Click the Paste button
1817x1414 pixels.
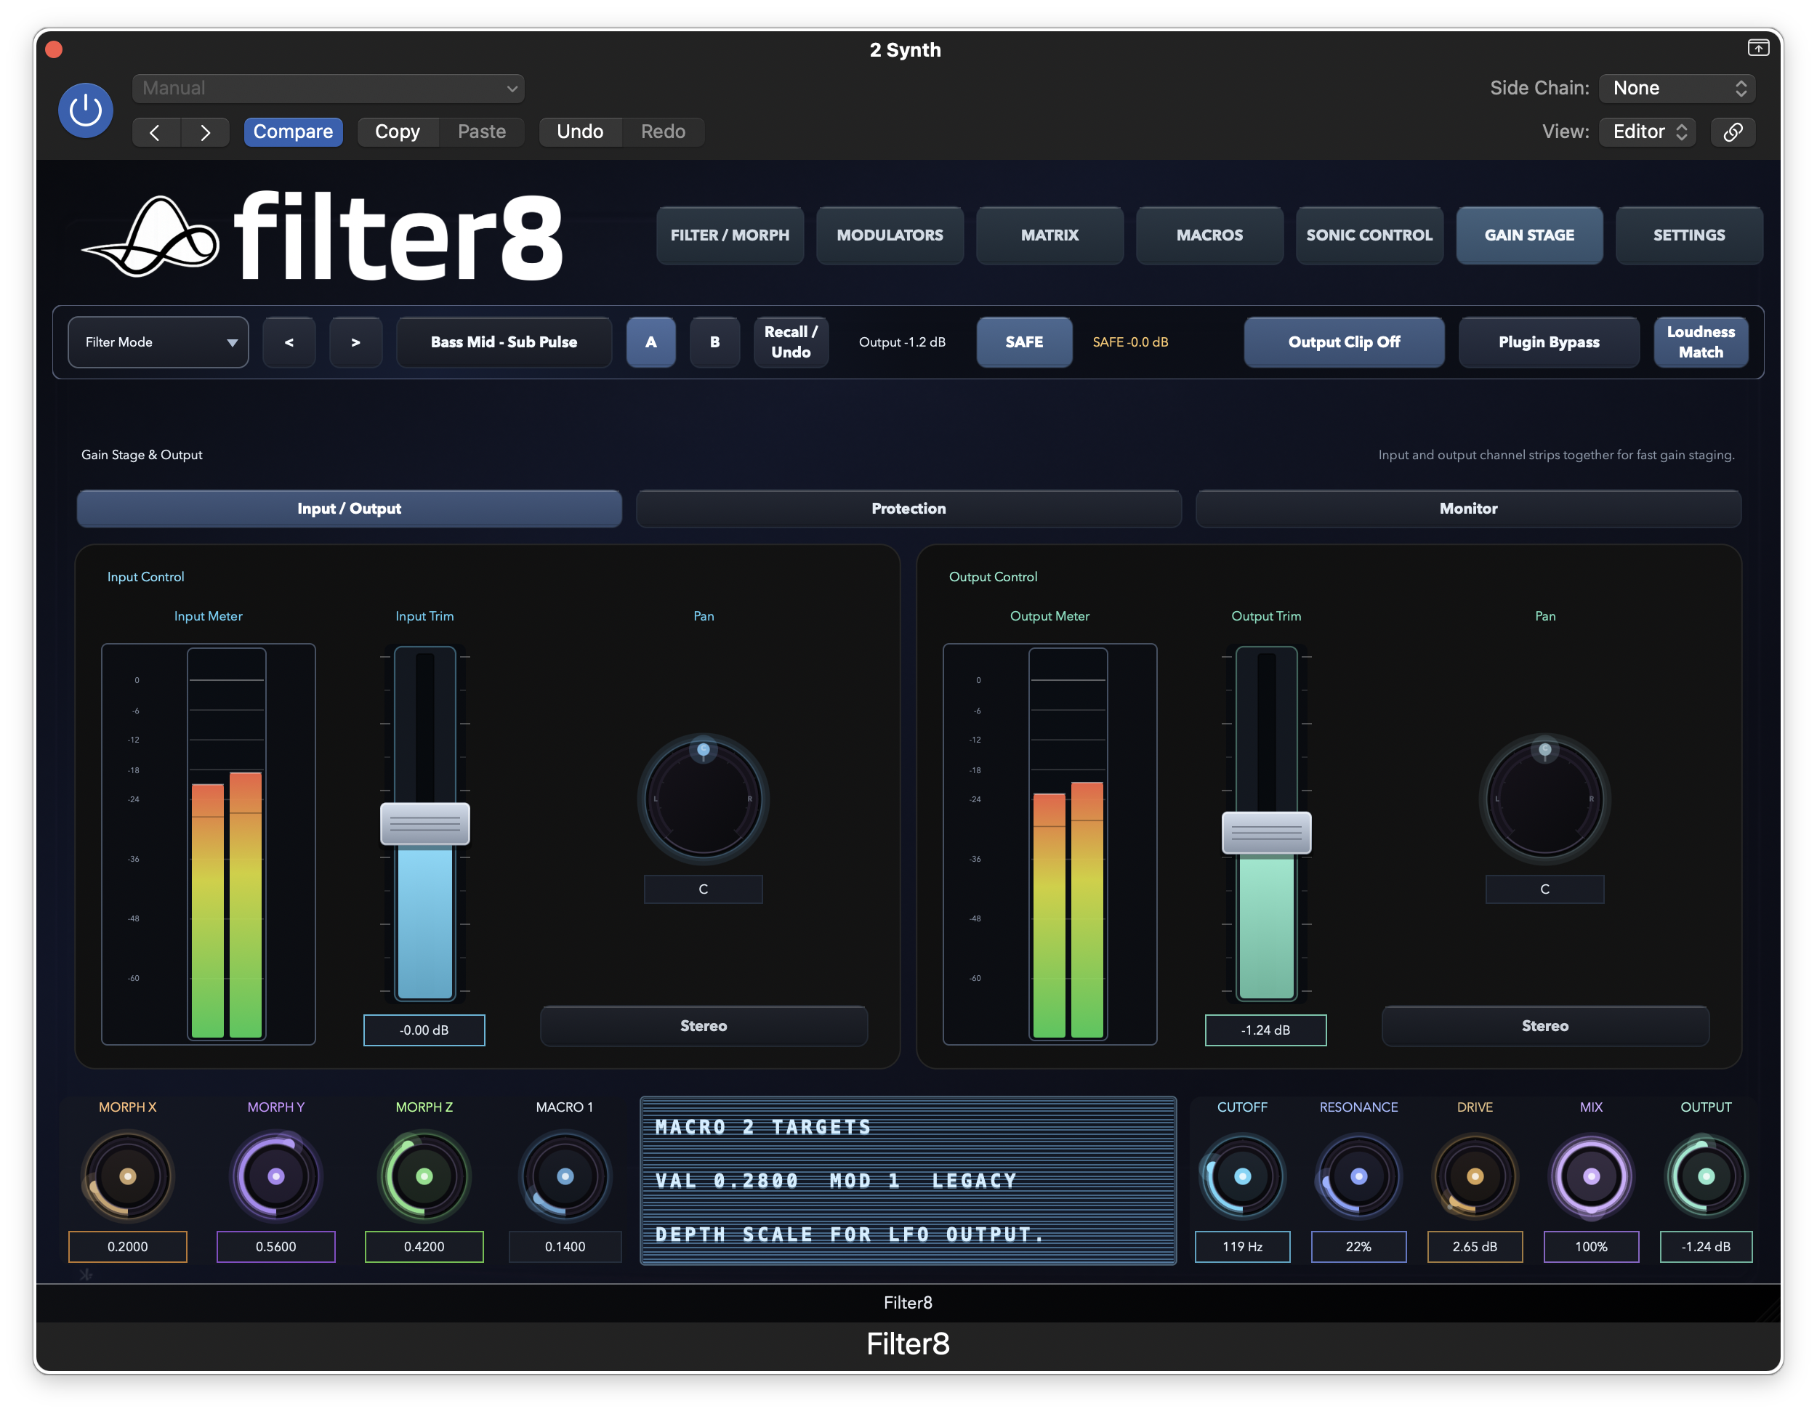coord(482,132)
